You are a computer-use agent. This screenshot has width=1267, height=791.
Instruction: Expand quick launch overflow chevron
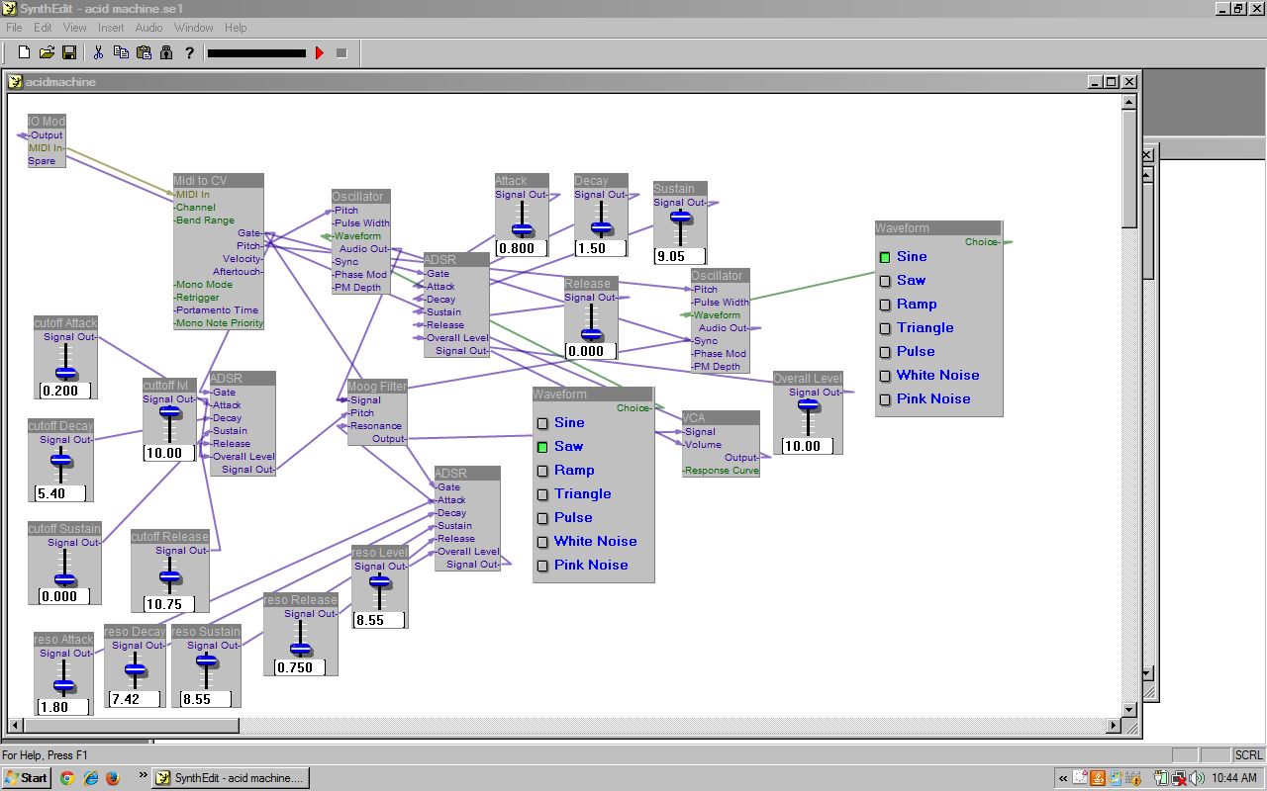pos(143,775)
